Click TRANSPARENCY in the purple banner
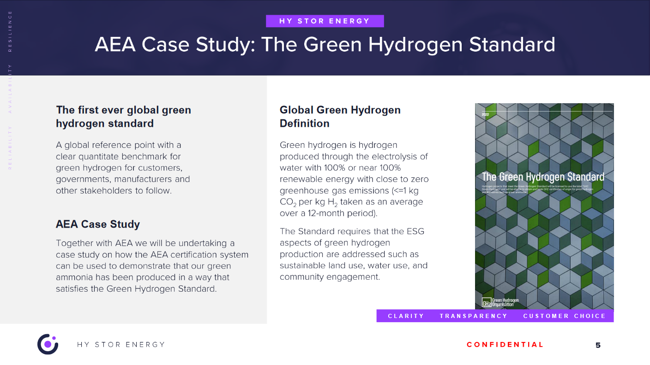The image size is (650, 365). pos(473,316)
